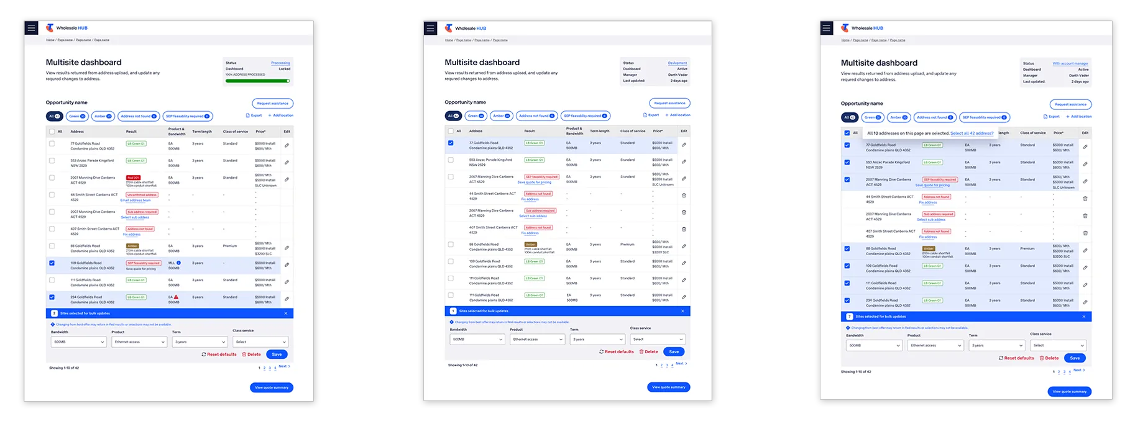This screenshot has height=424, width=1135.
Task: Edit 553 Anzac Parade row in right dashboard
Action: point(1085,165)
